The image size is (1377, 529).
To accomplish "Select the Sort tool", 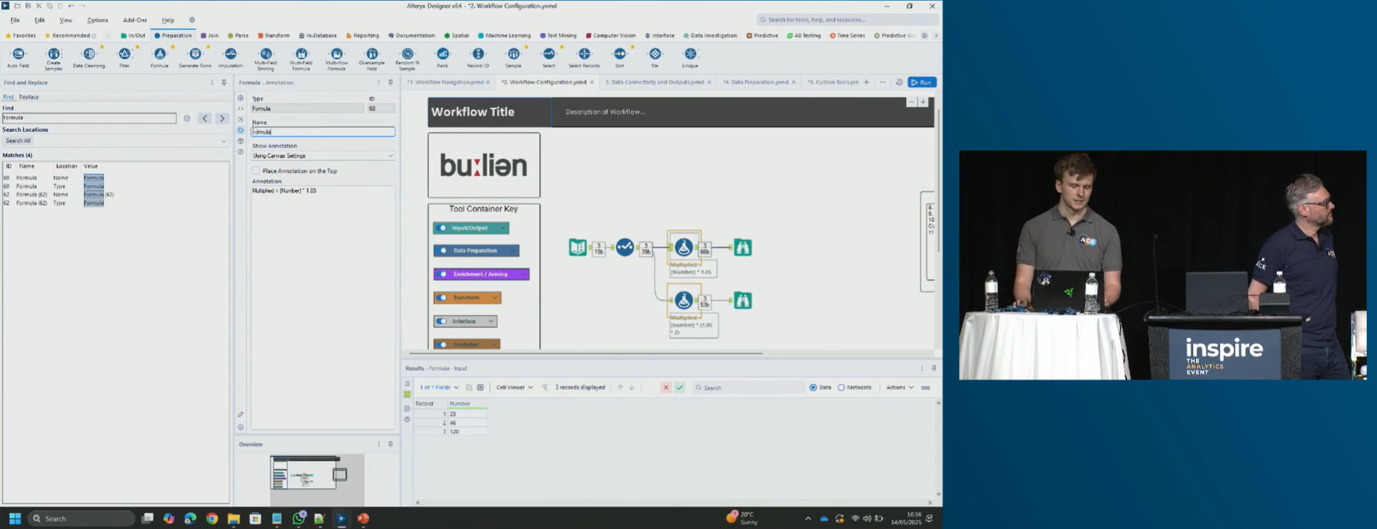I will (x=620, y=57).
